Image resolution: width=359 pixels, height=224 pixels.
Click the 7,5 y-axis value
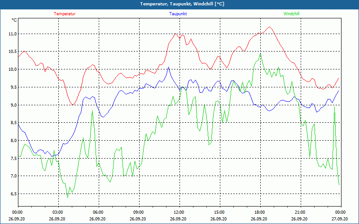pos(13,158)
